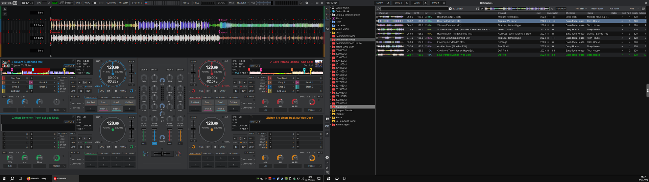Click the info icon on the Ravers track header

click(x=73, y=61)
